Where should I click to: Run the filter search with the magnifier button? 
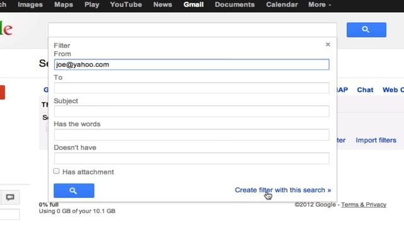click(x=74, y=190)
